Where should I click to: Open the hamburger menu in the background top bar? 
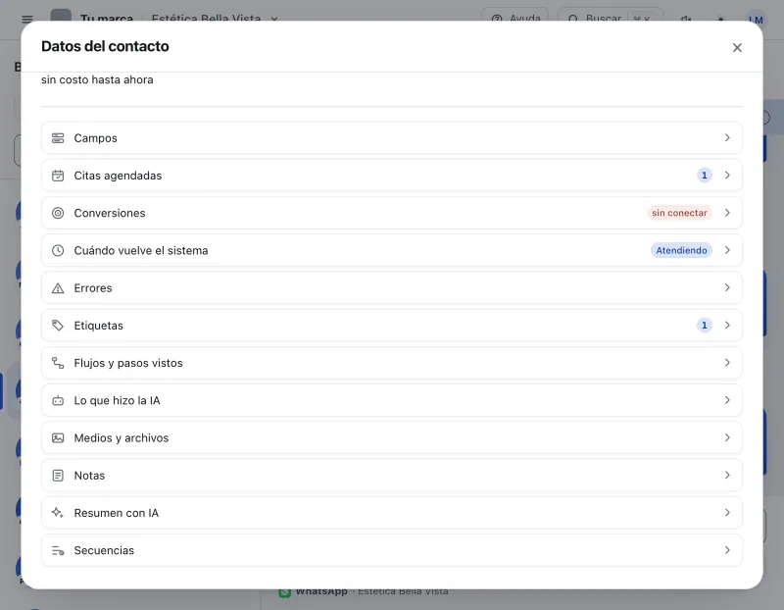pos(27,19)
